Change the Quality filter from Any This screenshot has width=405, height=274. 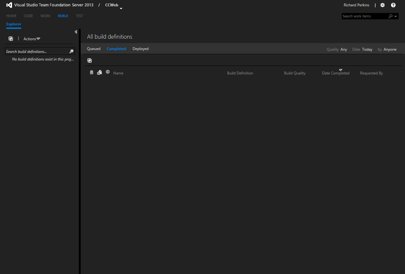click(x=344, y=49)
